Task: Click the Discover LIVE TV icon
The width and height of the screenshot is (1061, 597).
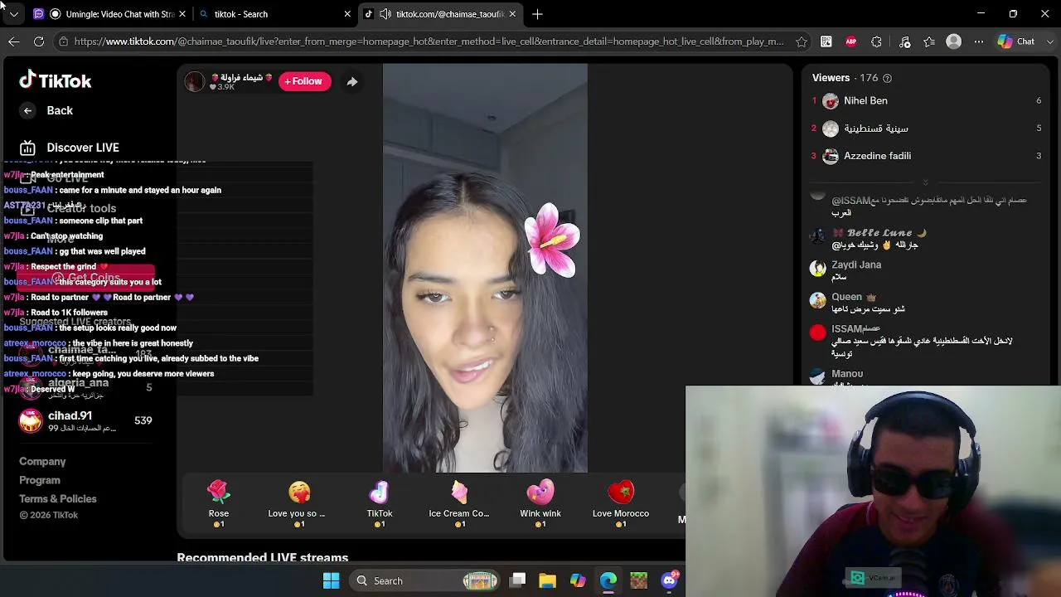Action: pyautogui.click(x=27, y=148)
